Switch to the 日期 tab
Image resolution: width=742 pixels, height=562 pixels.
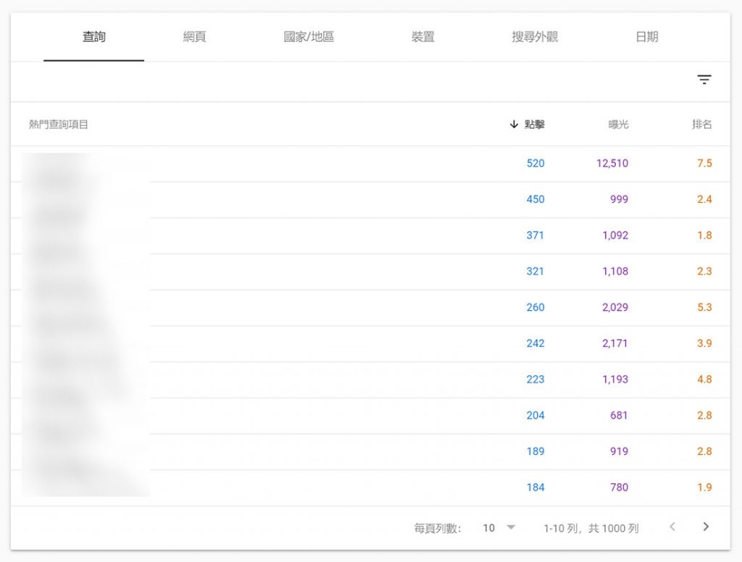pos(646,37)
